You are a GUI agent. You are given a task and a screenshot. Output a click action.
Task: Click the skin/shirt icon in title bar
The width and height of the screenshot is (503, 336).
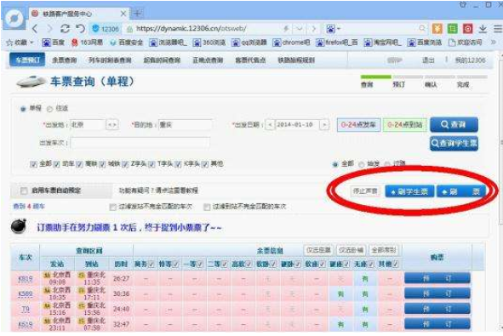click(x=463, y=5)
